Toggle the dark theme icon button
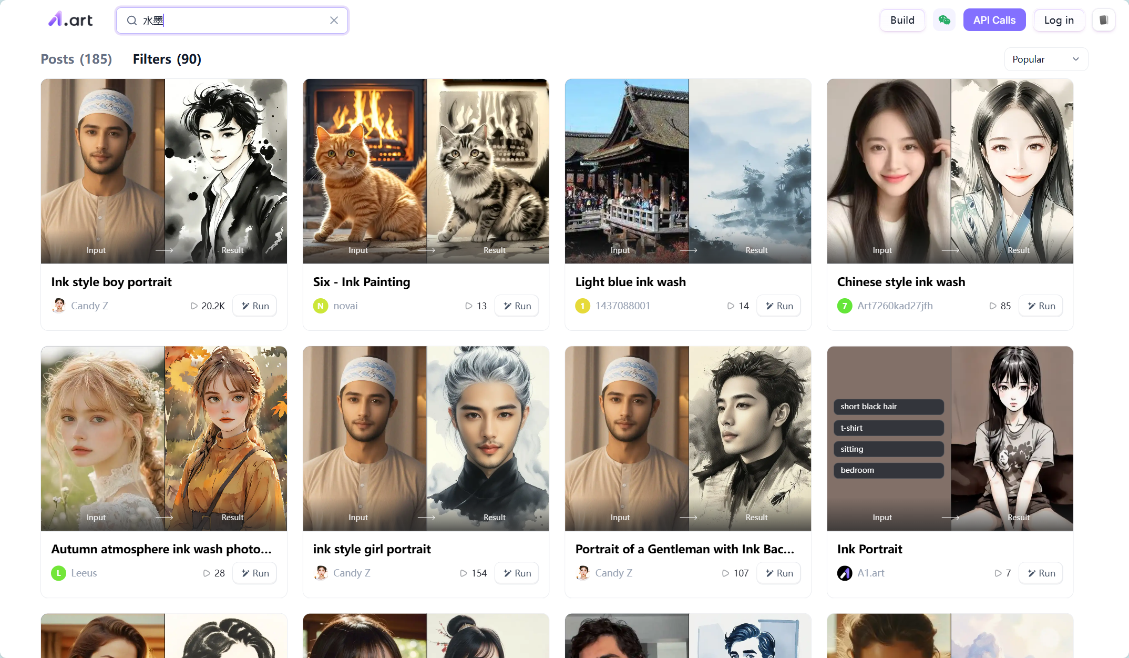 1103,20
